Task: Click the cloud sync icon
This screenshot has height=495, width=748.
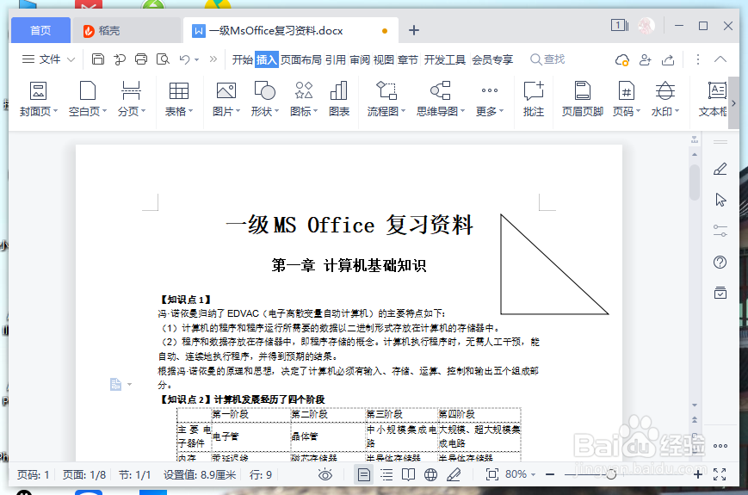Action: click(x=622, y=59)
